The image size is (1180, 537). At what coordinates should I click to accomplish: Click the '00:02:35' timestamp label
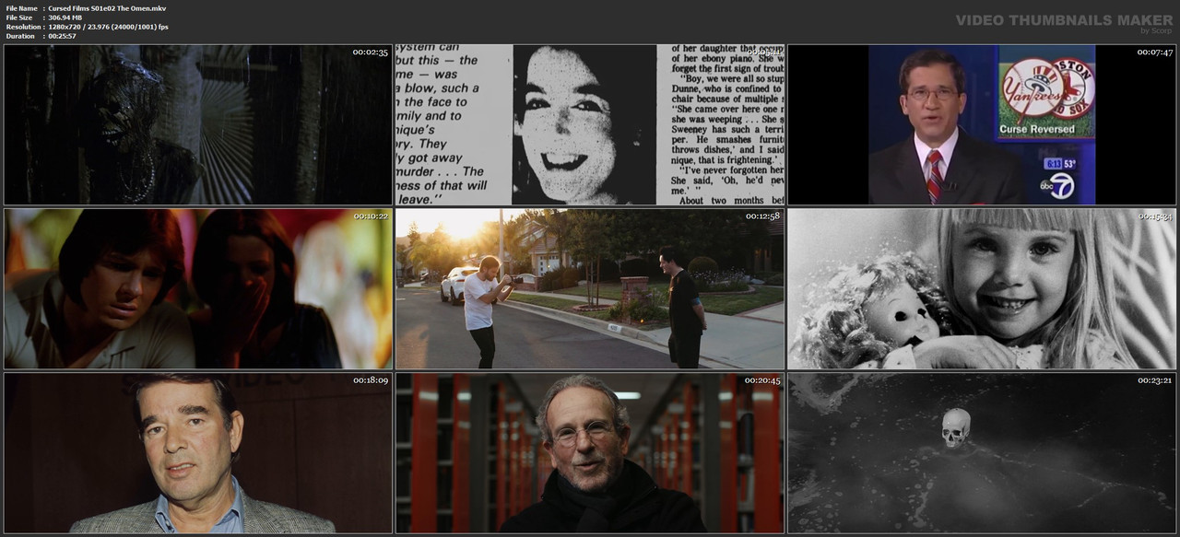pos(371,53)
